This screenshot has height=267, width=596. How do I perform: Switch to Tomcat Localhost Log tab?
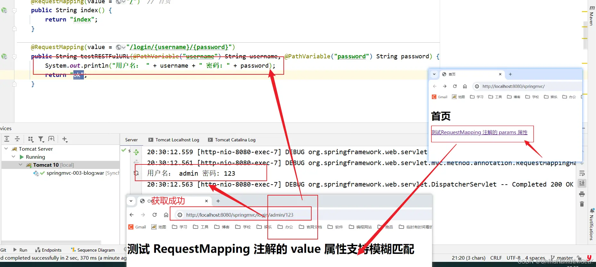[174, 140]
